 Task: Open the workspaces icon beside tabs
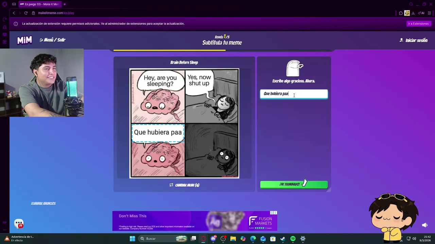[14, 4]
